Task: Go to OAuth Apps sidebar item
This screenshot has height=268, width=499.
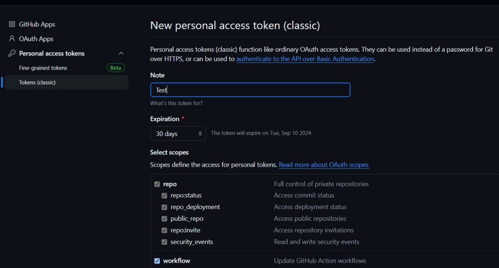Action: click(36, 39)
